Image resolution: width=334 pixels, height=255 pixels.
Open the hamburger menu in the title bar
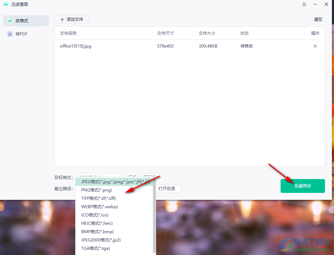coord(304,4)
